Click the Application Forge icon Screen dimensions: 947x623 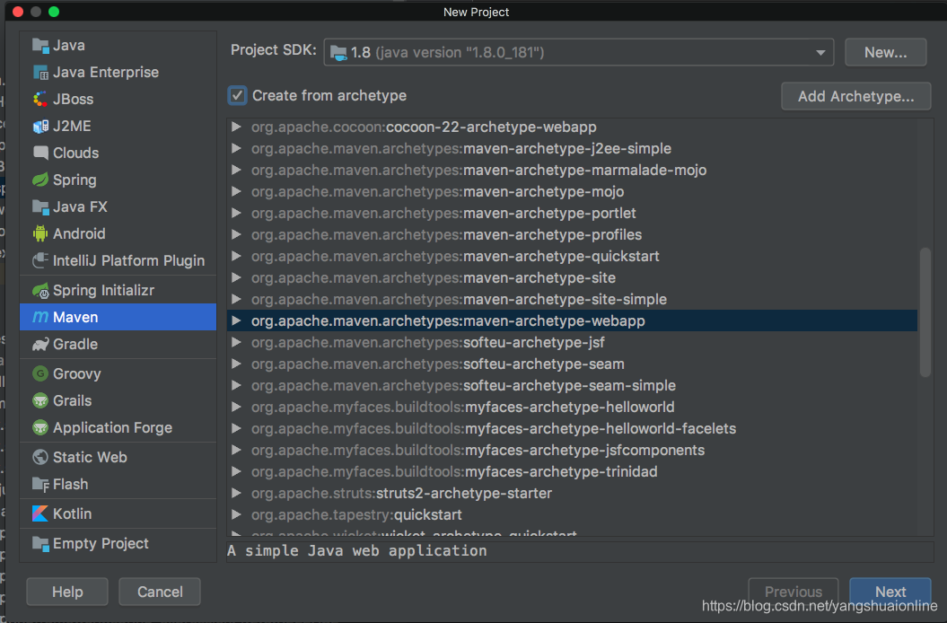coord(40,428)
